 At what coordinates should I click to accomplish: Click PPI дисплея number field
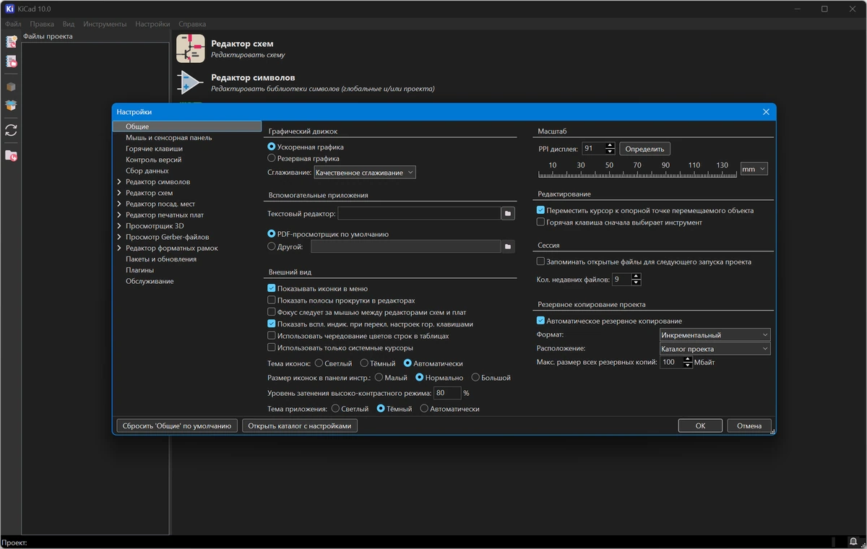pyautogui.click(x=593, y=149)
